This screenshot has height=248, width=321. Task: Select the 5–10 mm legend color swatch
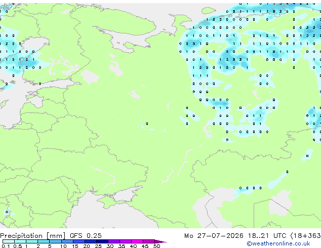click(55, 241)
